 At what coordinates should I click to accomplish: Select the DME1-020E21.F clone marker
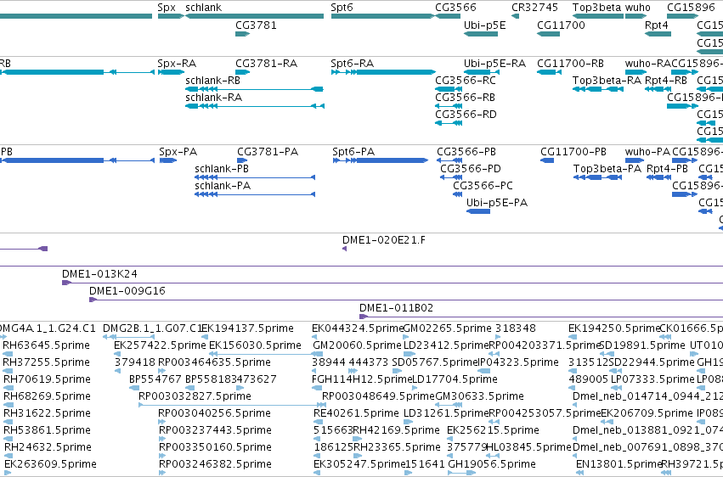(x=344, y=249)
